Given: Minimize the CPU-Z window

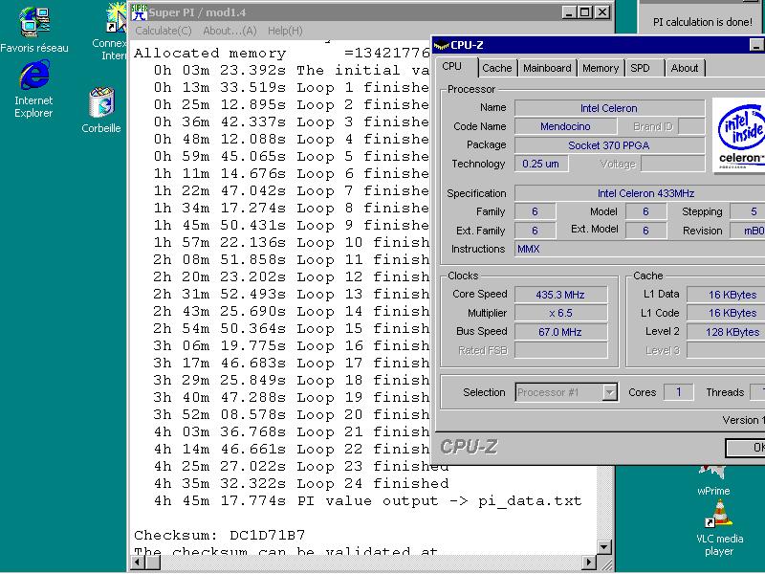Looking at the screenshot, I should (x=756, y=45).
